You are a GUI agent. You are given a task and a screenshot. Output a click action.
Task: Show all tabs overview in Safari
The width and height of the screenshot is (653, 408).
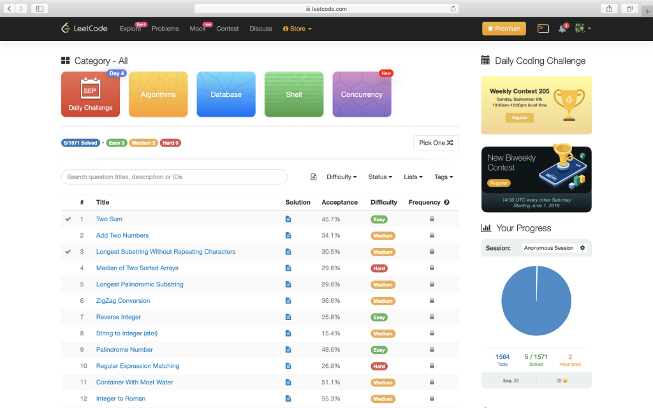click(629, 8)
